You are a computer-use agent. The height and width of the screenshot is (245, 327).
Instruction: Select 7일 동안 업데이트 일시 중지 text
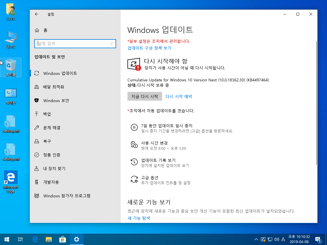[167, 126]
